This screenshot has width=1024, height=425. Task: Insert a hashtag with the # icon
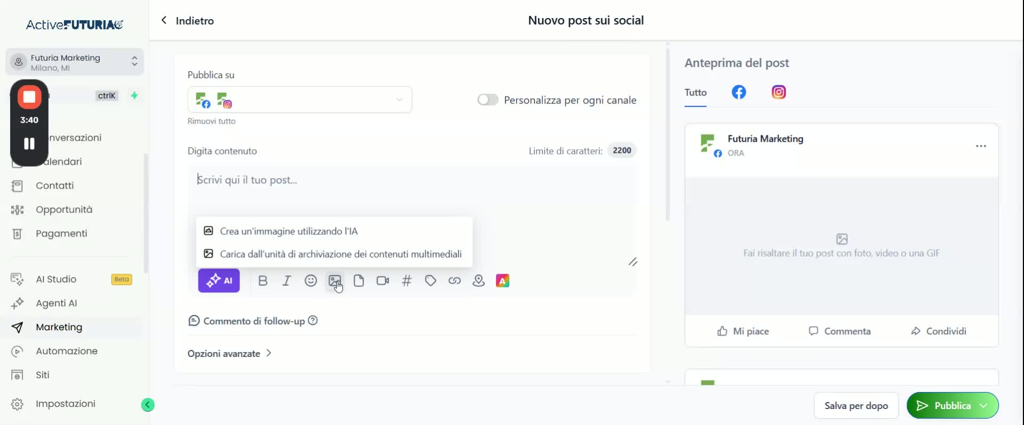tap(406, 281)
